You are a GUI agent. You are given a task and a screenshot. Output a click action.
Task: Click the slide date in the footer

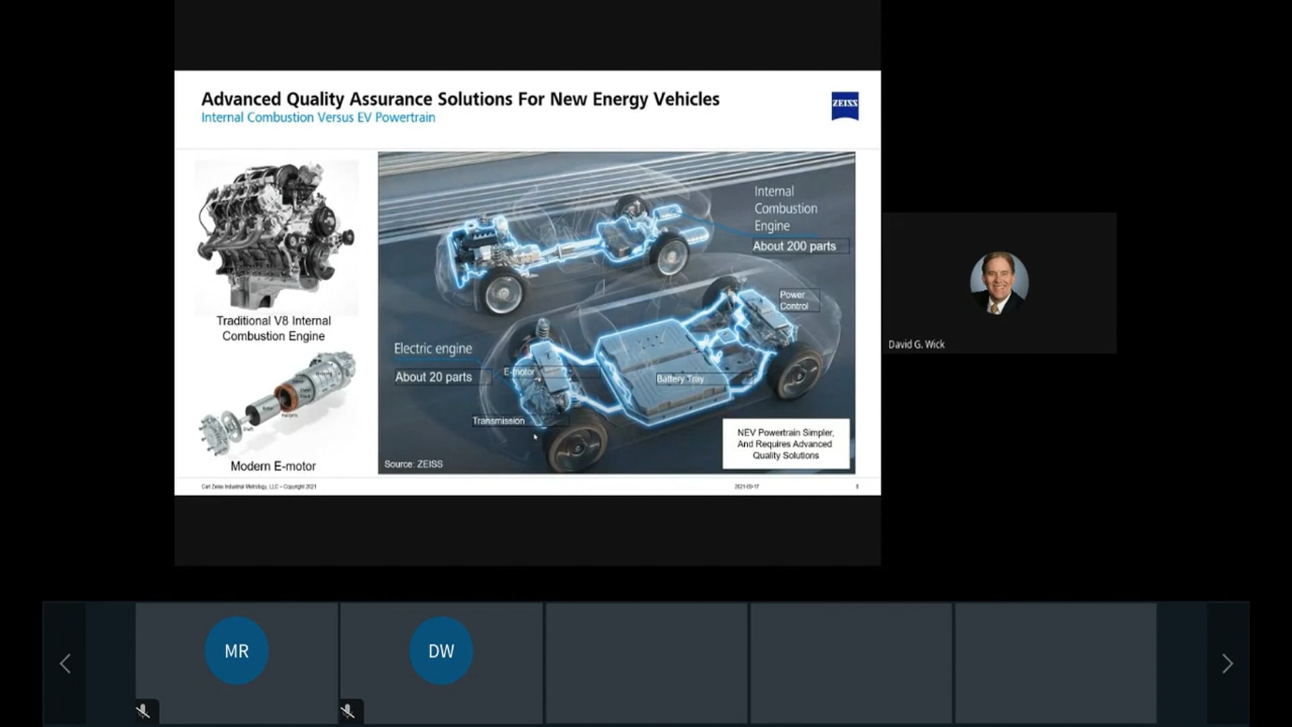746,487
